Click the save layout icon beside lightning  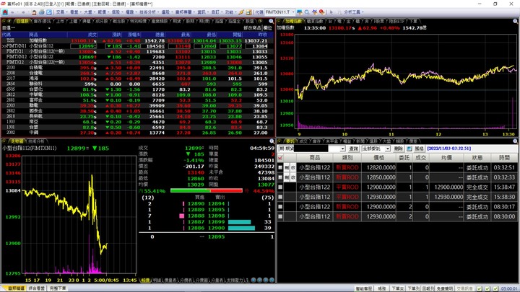[x=248, y=12]
